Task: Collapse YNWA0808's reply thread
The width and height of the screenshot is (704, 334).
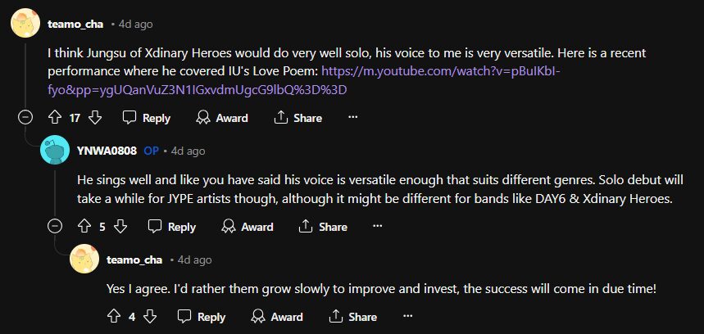Action: pos(55,227)
